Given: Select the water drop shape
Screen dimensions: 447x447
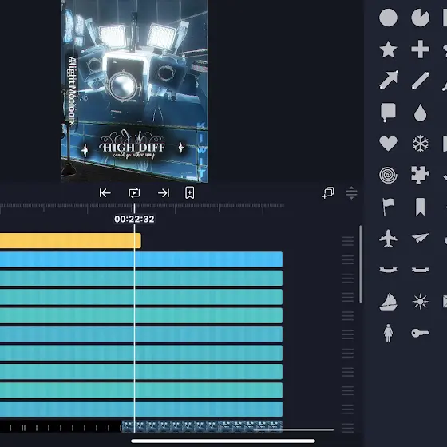Looking at the screenshot, I should point(420,113).
